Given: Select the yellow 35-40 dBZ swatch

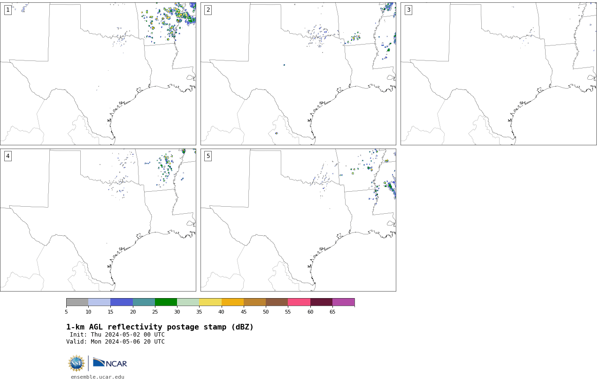Looking at the screenshot, I should (x=210, y=302).
